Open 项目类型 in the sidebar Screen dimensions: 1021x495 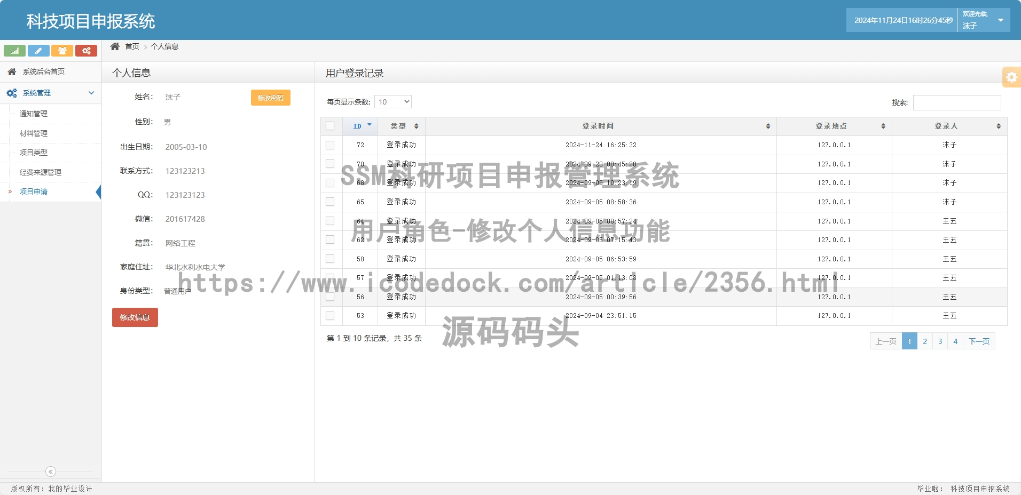pyautogui.click(x=34, y=153)
